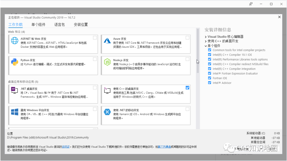The width and height of the screenshot is (287, 161).
Task: Uncheck Intel(R) C++ Compiler integration
Action: [x=210, y=69]
